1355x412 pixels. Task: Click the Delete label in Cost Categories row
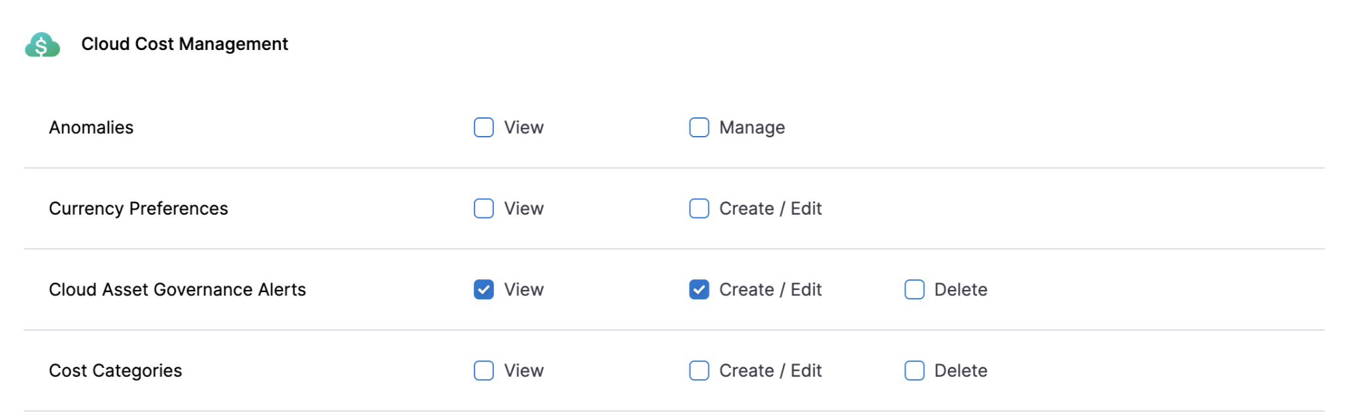coord(960,371)
